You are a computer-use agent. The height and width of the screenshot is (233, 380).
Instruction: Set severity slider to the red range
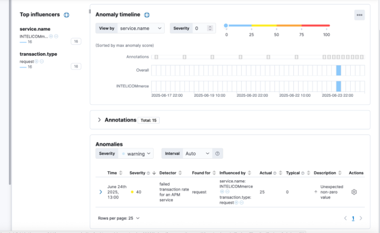coord(316,26)
